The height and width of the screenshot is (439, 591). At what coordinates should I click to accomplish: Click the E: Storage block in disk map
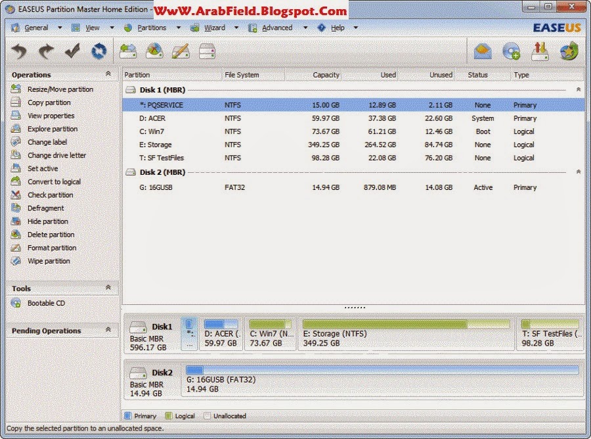point(406,334)
